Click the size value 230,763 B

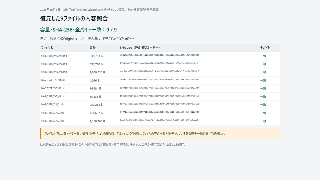[x=96, y=56]
